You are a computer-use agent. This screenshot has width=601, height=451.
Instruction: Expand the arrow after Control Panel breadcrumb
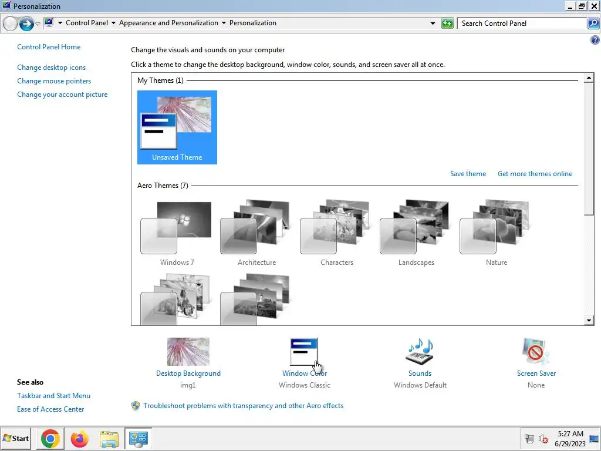(x=113, y=23)
